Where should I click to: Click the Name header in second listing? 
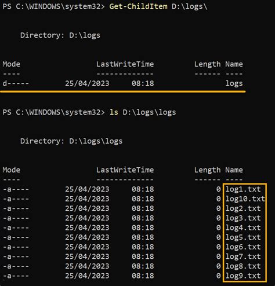234,170
